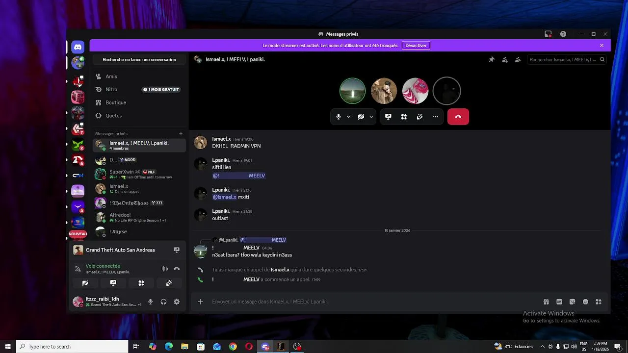Open the Nitro page

(139, 90)
